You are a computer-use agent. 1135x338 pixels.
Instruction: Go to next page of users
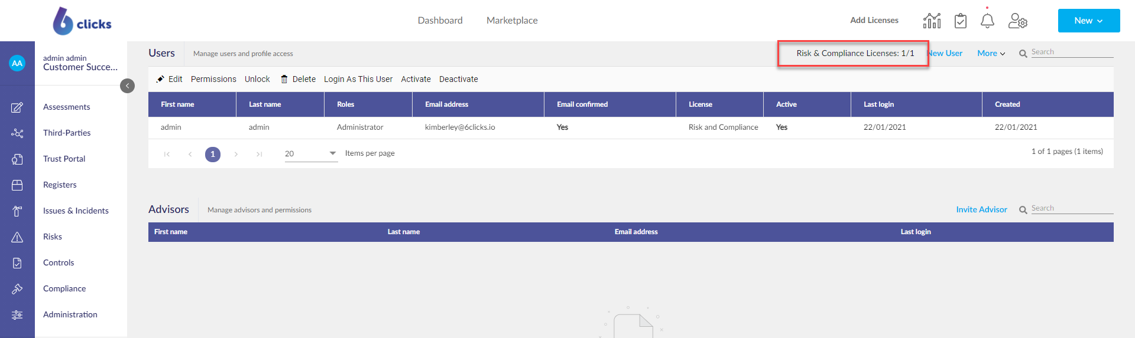[x=236, y=154]
